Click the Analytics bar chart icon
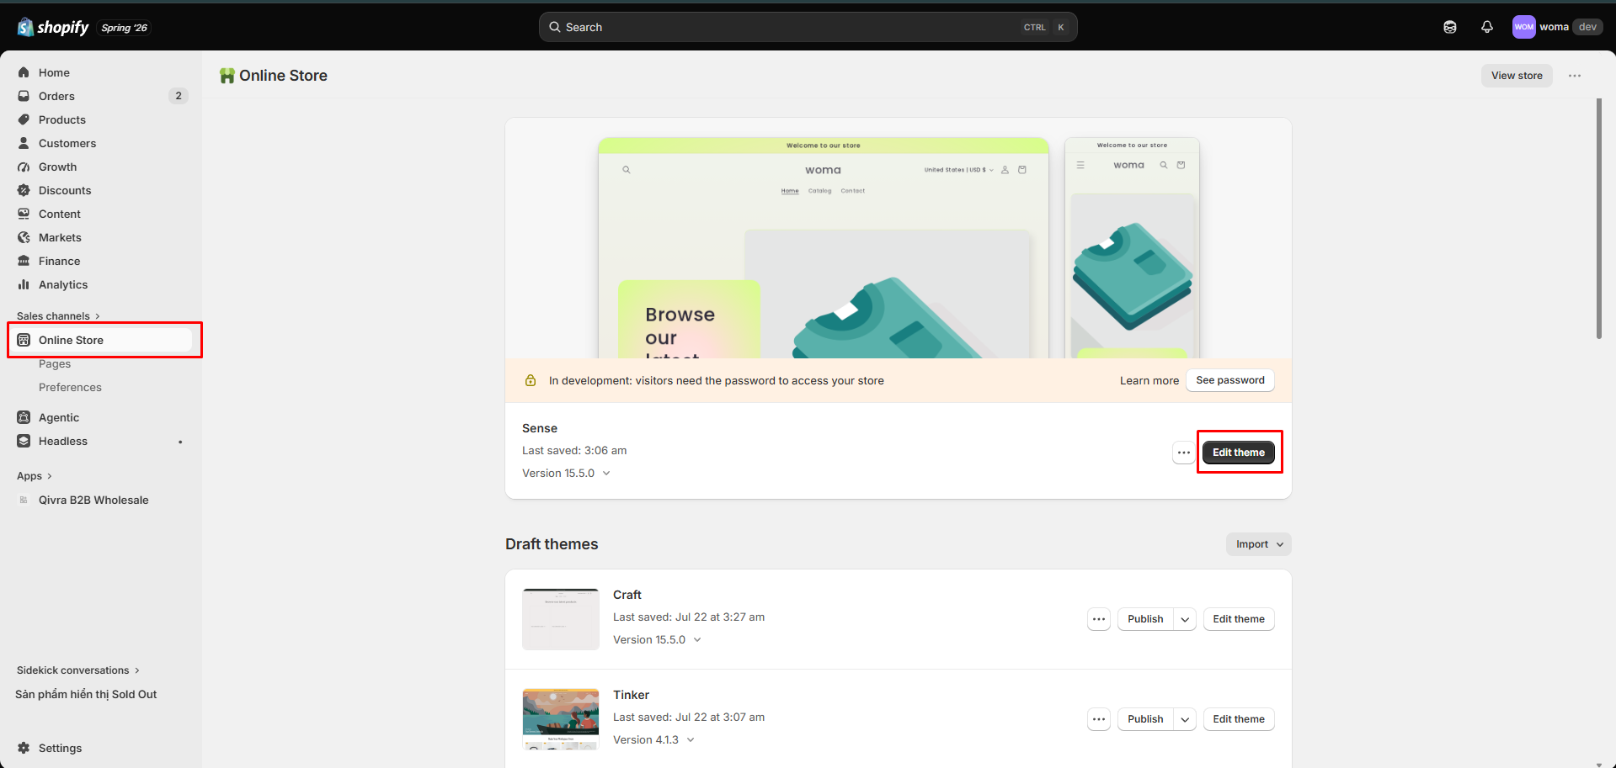Image resolution: width=1616 pixels, height=768 pixels. point(24,284)
